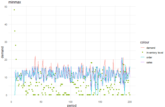
Task: Click the inventory point at demand 36
Action: 15,31
